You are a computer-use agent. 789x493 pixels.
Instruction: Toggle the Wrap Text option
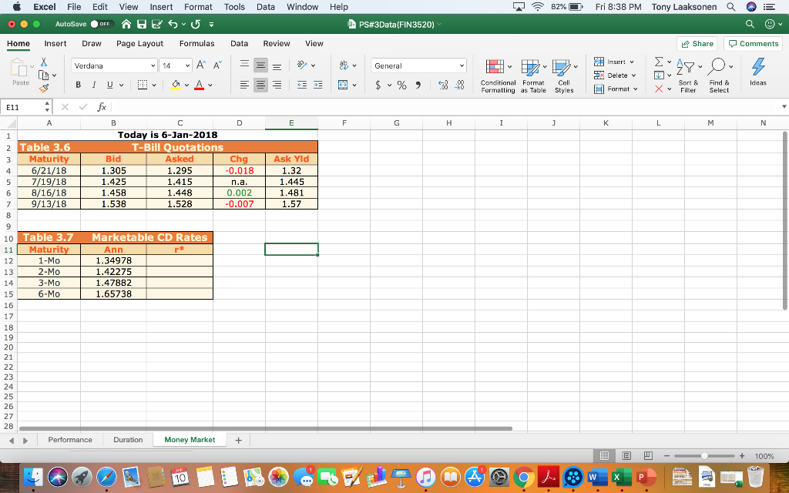[344, 65]
